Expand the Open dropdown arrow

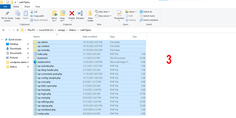136,12
